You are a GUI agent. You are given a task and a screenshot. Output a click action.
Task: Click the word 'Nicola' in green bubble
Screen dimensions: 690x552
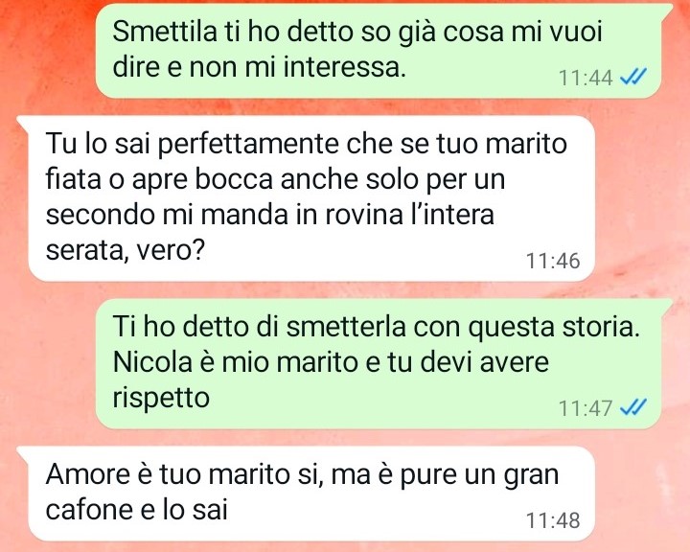(x=152, y=362)
